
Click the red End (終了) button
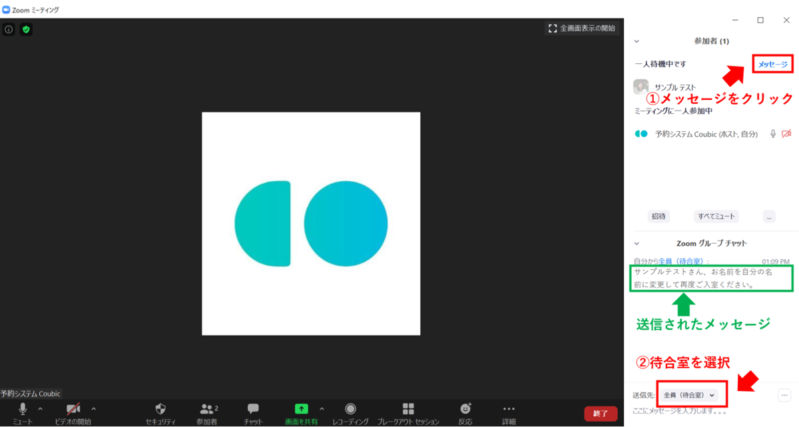601,414
